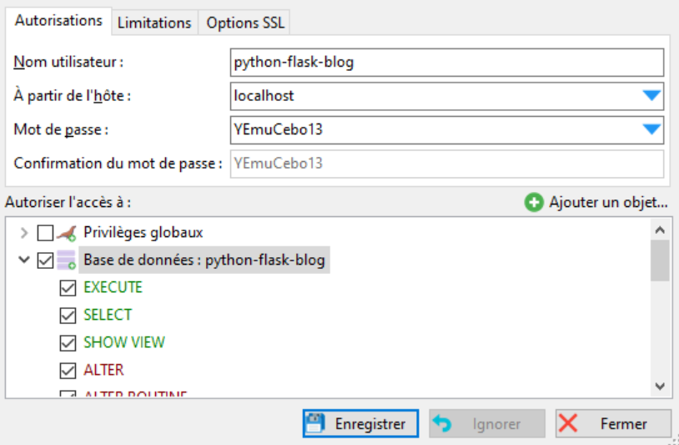Viewport: 679px width, 445px height.
Task: Uncheck the SELECT privilege
Action: (x=68, y=316)
